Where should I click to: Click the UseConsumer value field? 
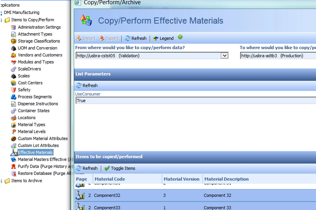[196, 100]
